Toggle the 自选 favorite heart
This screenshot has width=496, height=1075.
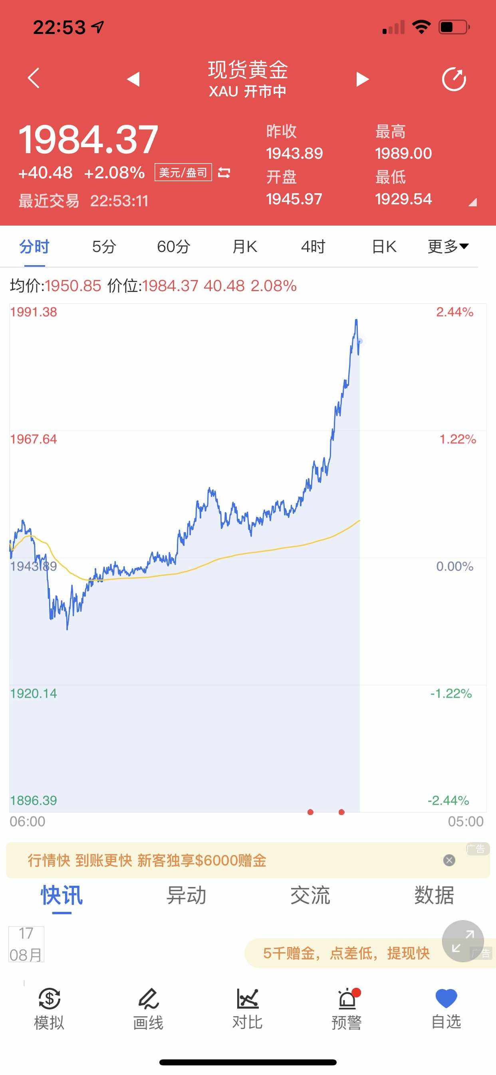pos(446,1008)
